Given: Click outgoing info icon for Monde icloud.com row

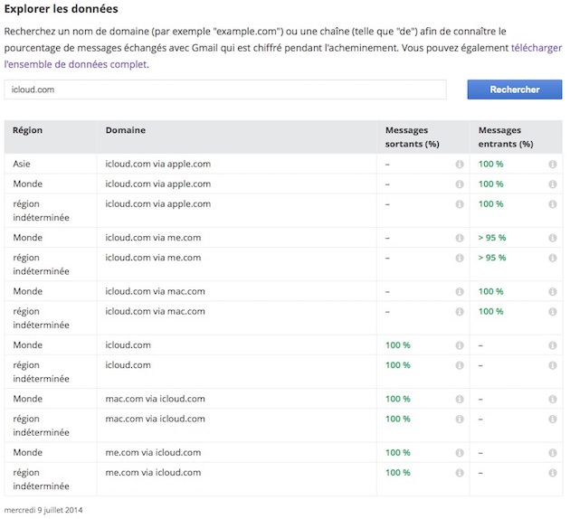Looking at the screenshot, I should click(x=460, y=345).
